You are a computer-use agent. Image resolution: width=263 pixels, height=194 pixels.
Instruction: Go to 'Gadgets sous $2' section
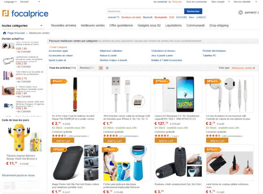(x=149, y=26)
